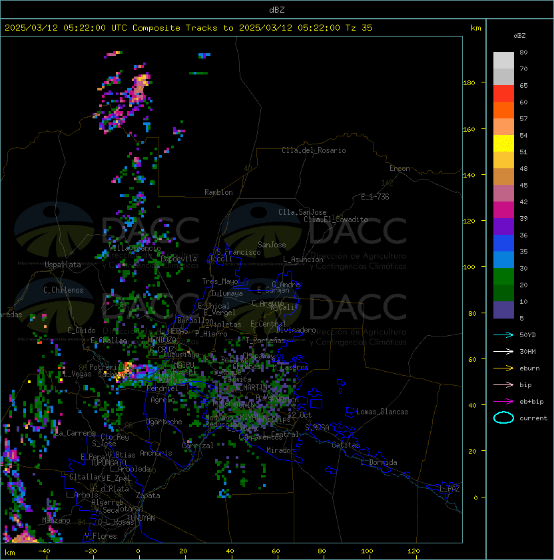This screenshot has height=560, width=554.
Task: Select the 'Lomas_Blancas' place label
Action: (382, 412)
